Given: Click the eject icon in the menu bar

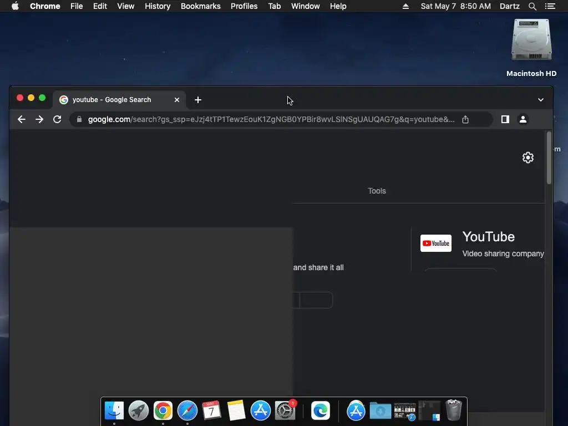Looking at the screenshot, I should [405, 6].
